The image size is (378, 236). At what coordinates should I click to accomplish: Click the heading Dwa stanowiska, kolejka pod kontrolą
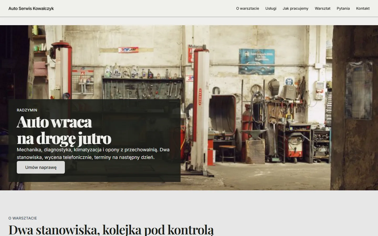111,230
